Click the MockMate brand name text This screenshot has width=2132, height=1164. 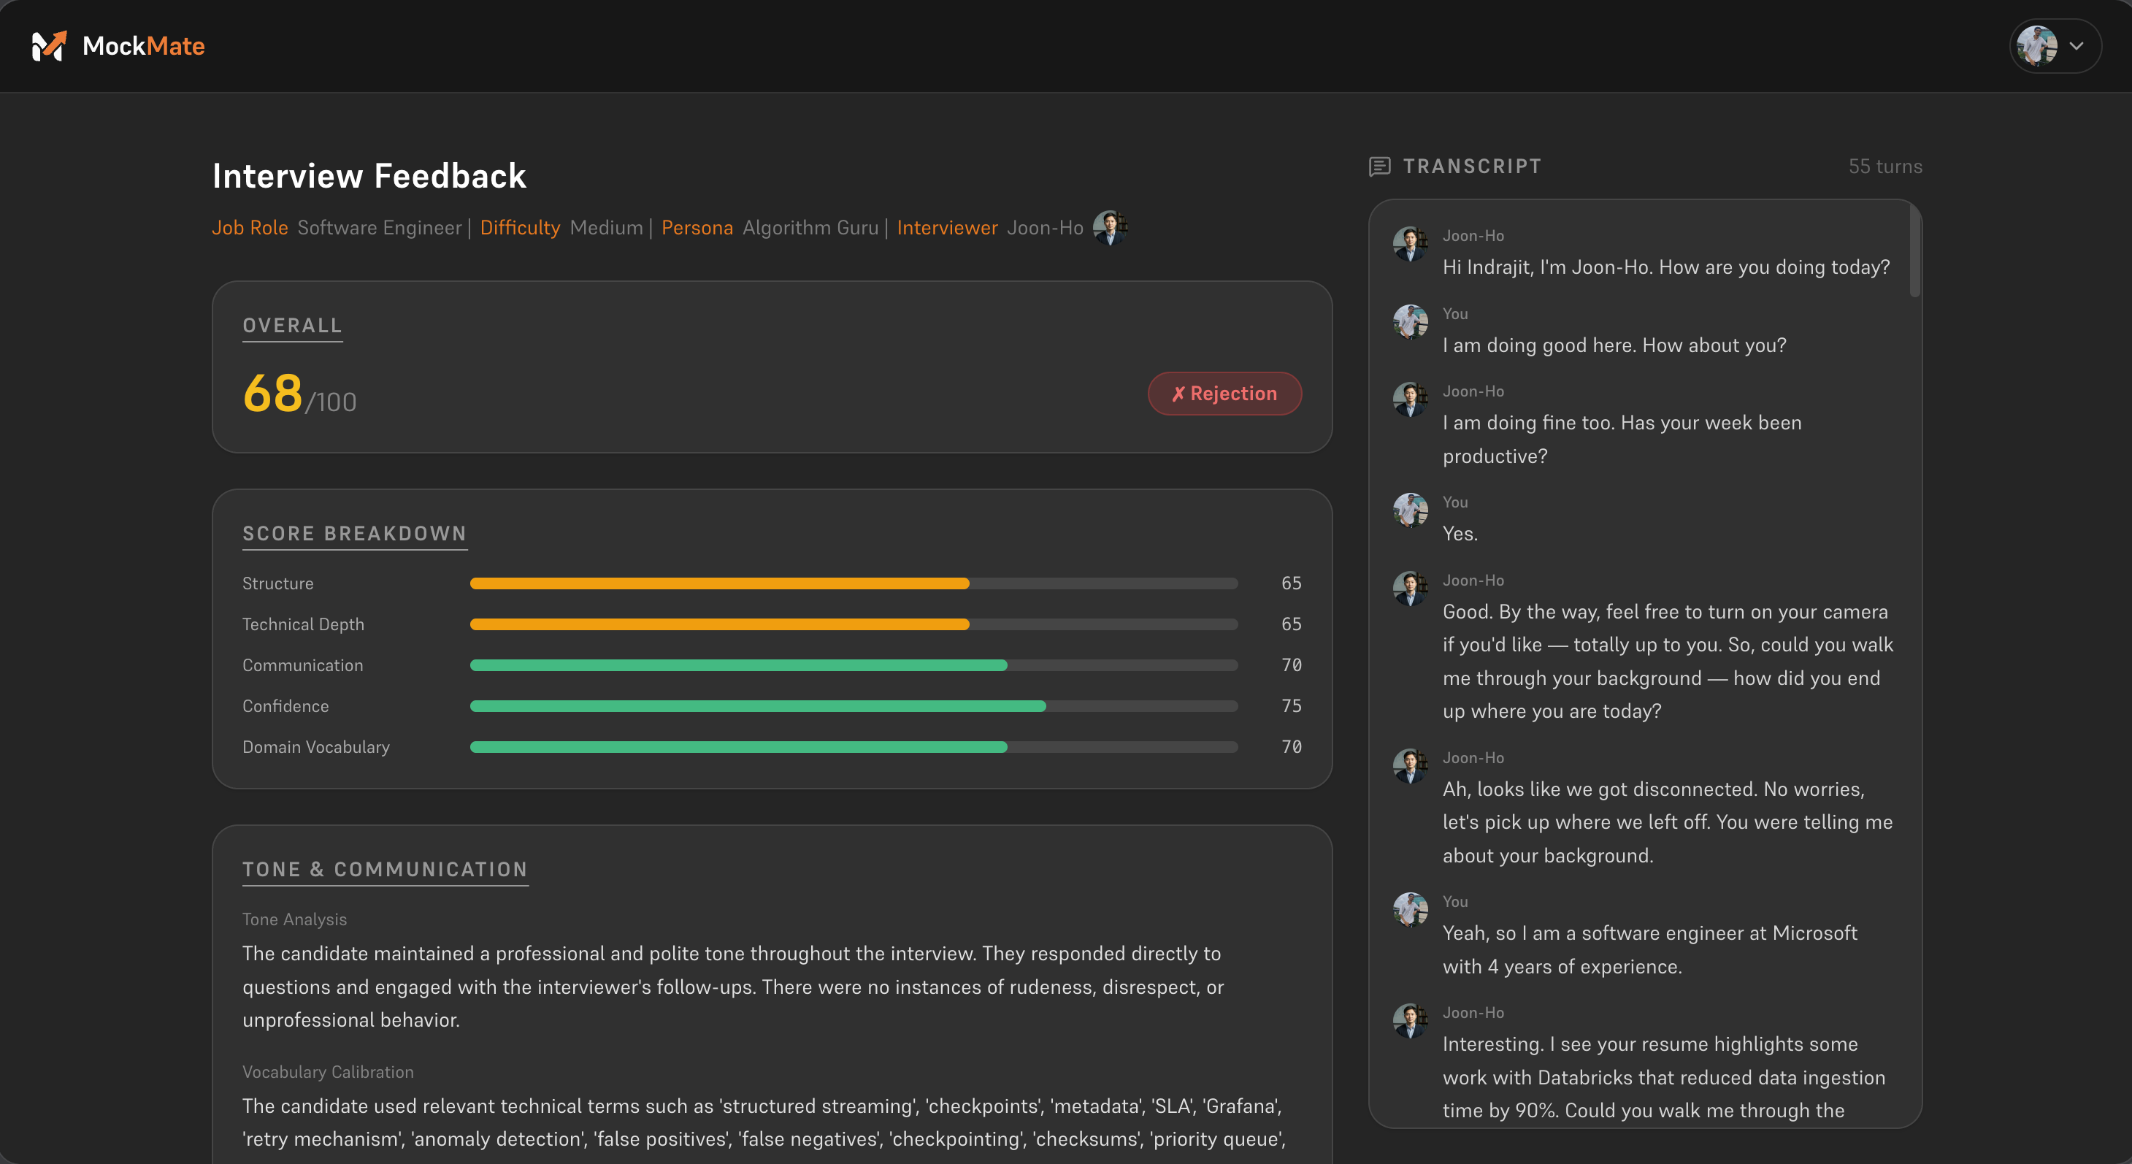pyautogui.click(x=143, y=46)
